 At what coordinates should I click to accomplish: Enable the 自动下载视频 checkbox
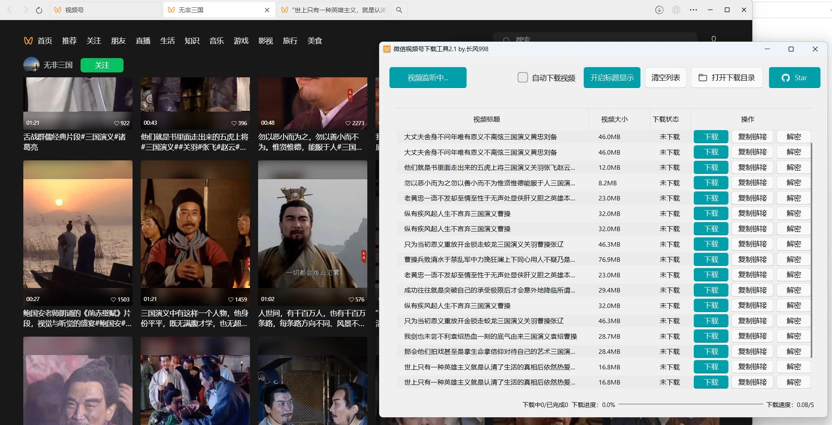tap(522, 77)
